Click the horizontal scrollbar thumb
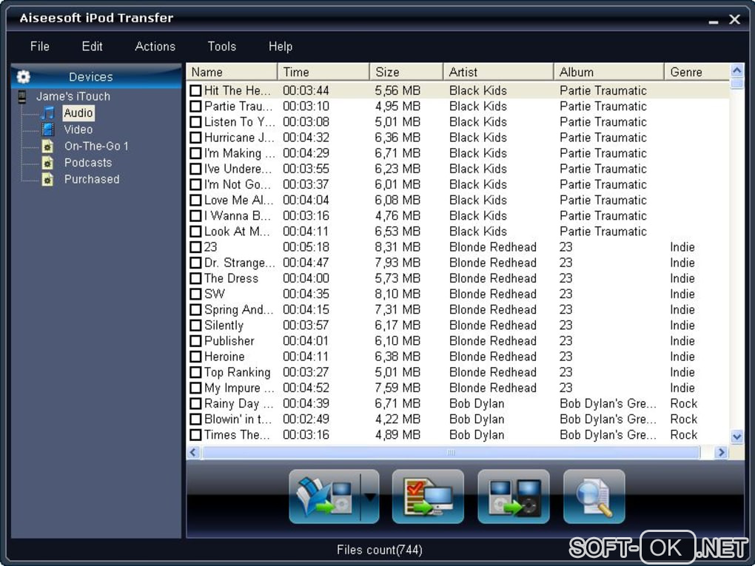Screen dimensions: 755x566 452,452
